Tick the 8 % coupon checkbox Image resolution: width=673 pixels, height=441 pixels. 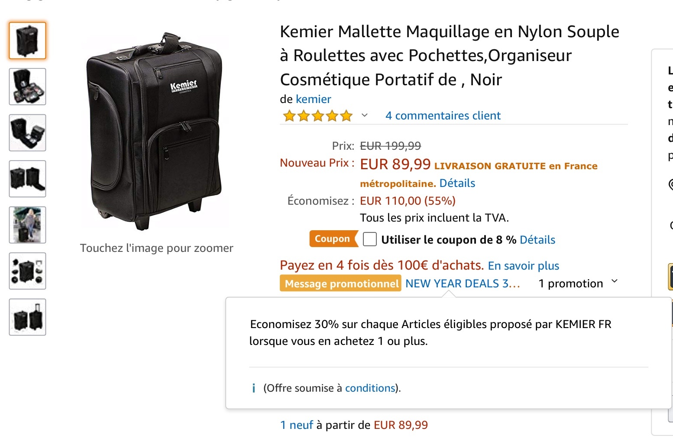pos(369,239)
